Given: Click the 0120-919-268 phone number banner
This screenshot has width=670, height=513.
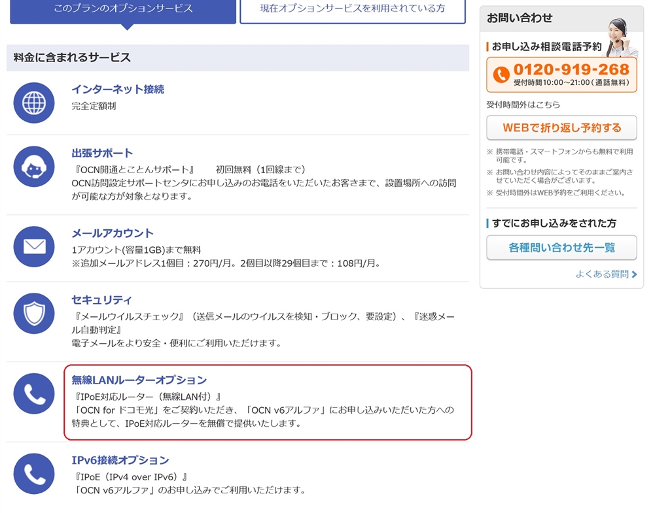Looking at the screenshot, I should [561, 74].
